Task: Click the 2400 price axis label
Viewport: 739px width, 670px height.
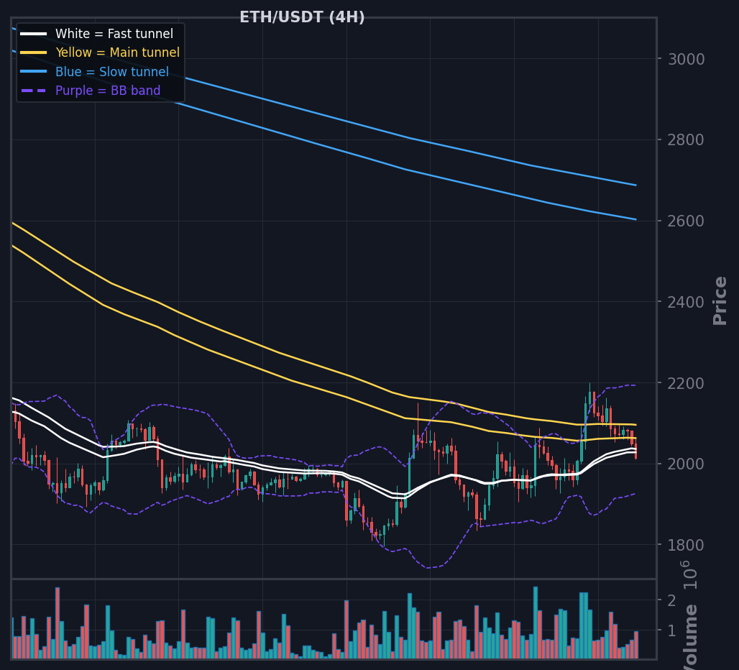Action: 687,302
